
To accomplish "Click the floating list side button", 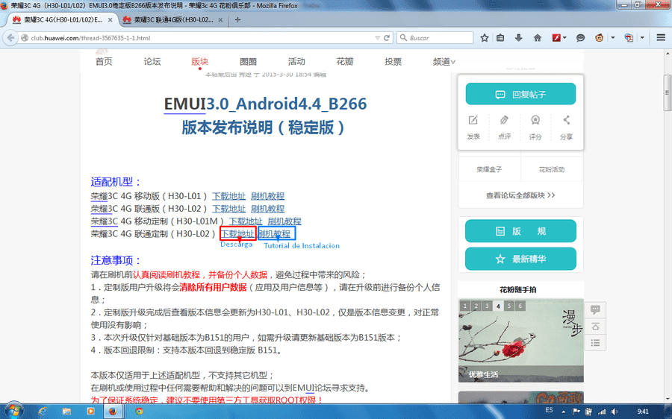I will click(x=595, y=343).
